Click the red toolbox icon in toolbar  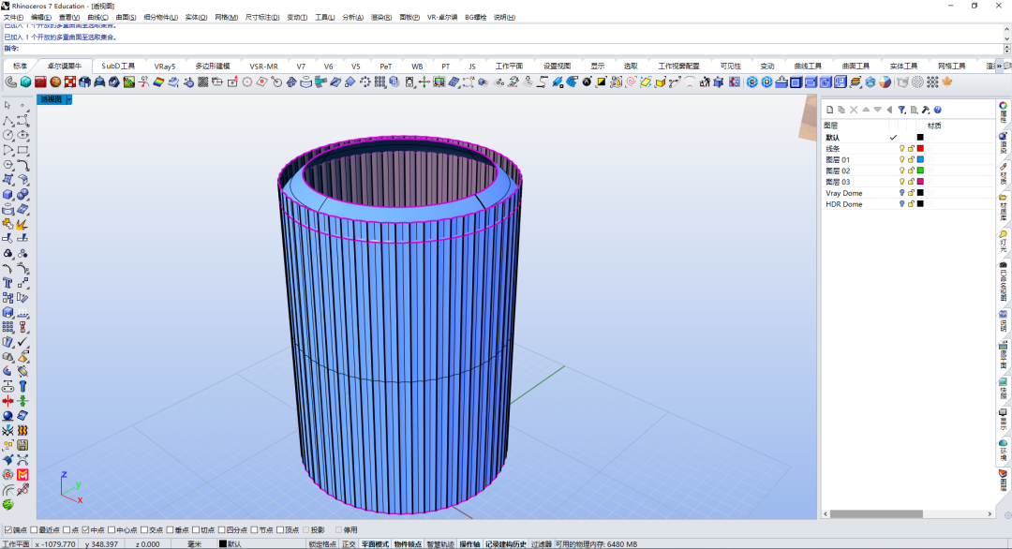(40, 82)
